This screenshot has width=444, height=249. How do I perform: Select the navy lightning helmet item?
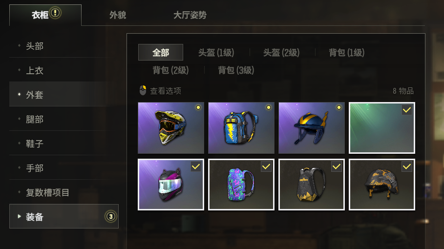(312, 128)
